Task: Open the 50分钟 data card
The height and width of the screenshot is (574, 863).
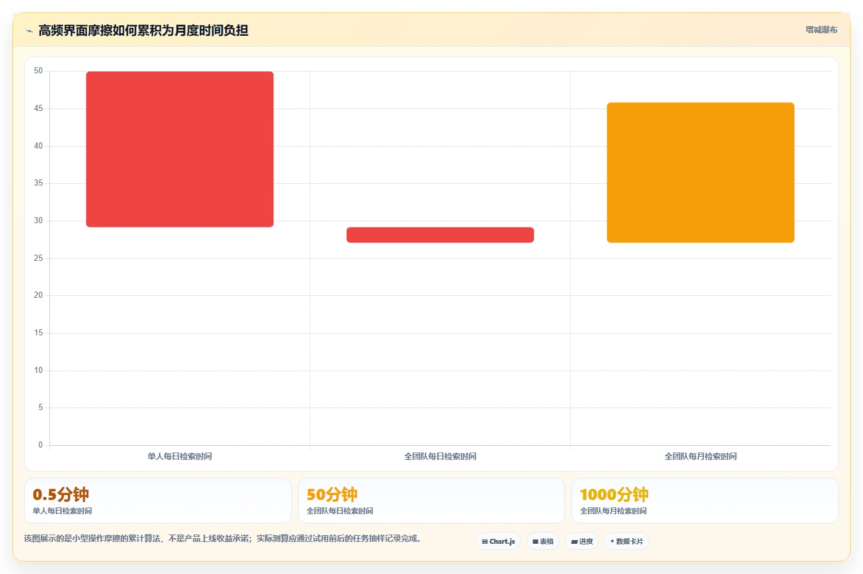Action: click(431, 501)
